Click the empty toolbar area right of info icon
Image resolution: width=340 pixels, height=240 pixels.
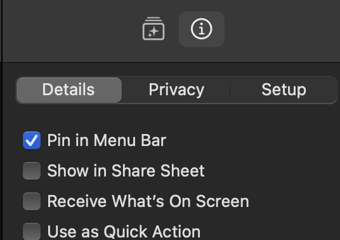coord(282,29)
